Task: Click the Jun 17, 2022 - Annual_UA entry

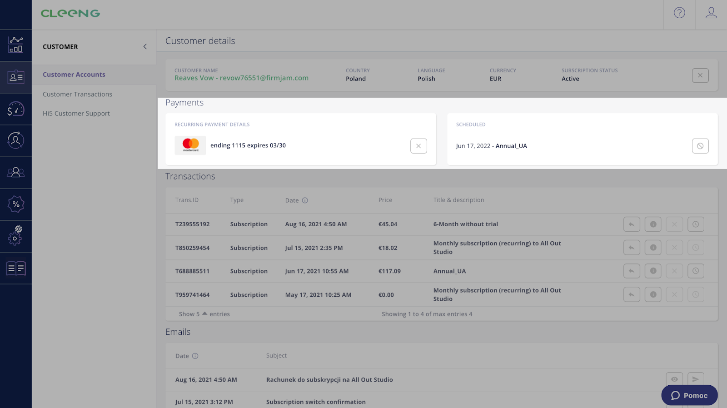Action: pos(492,146)
